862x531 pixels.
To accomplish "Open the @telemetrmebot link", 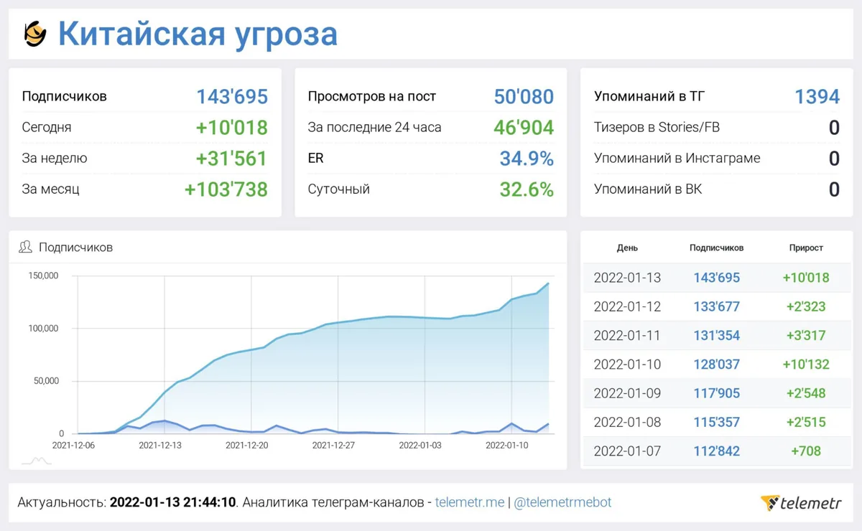I will tap(562, 502).
